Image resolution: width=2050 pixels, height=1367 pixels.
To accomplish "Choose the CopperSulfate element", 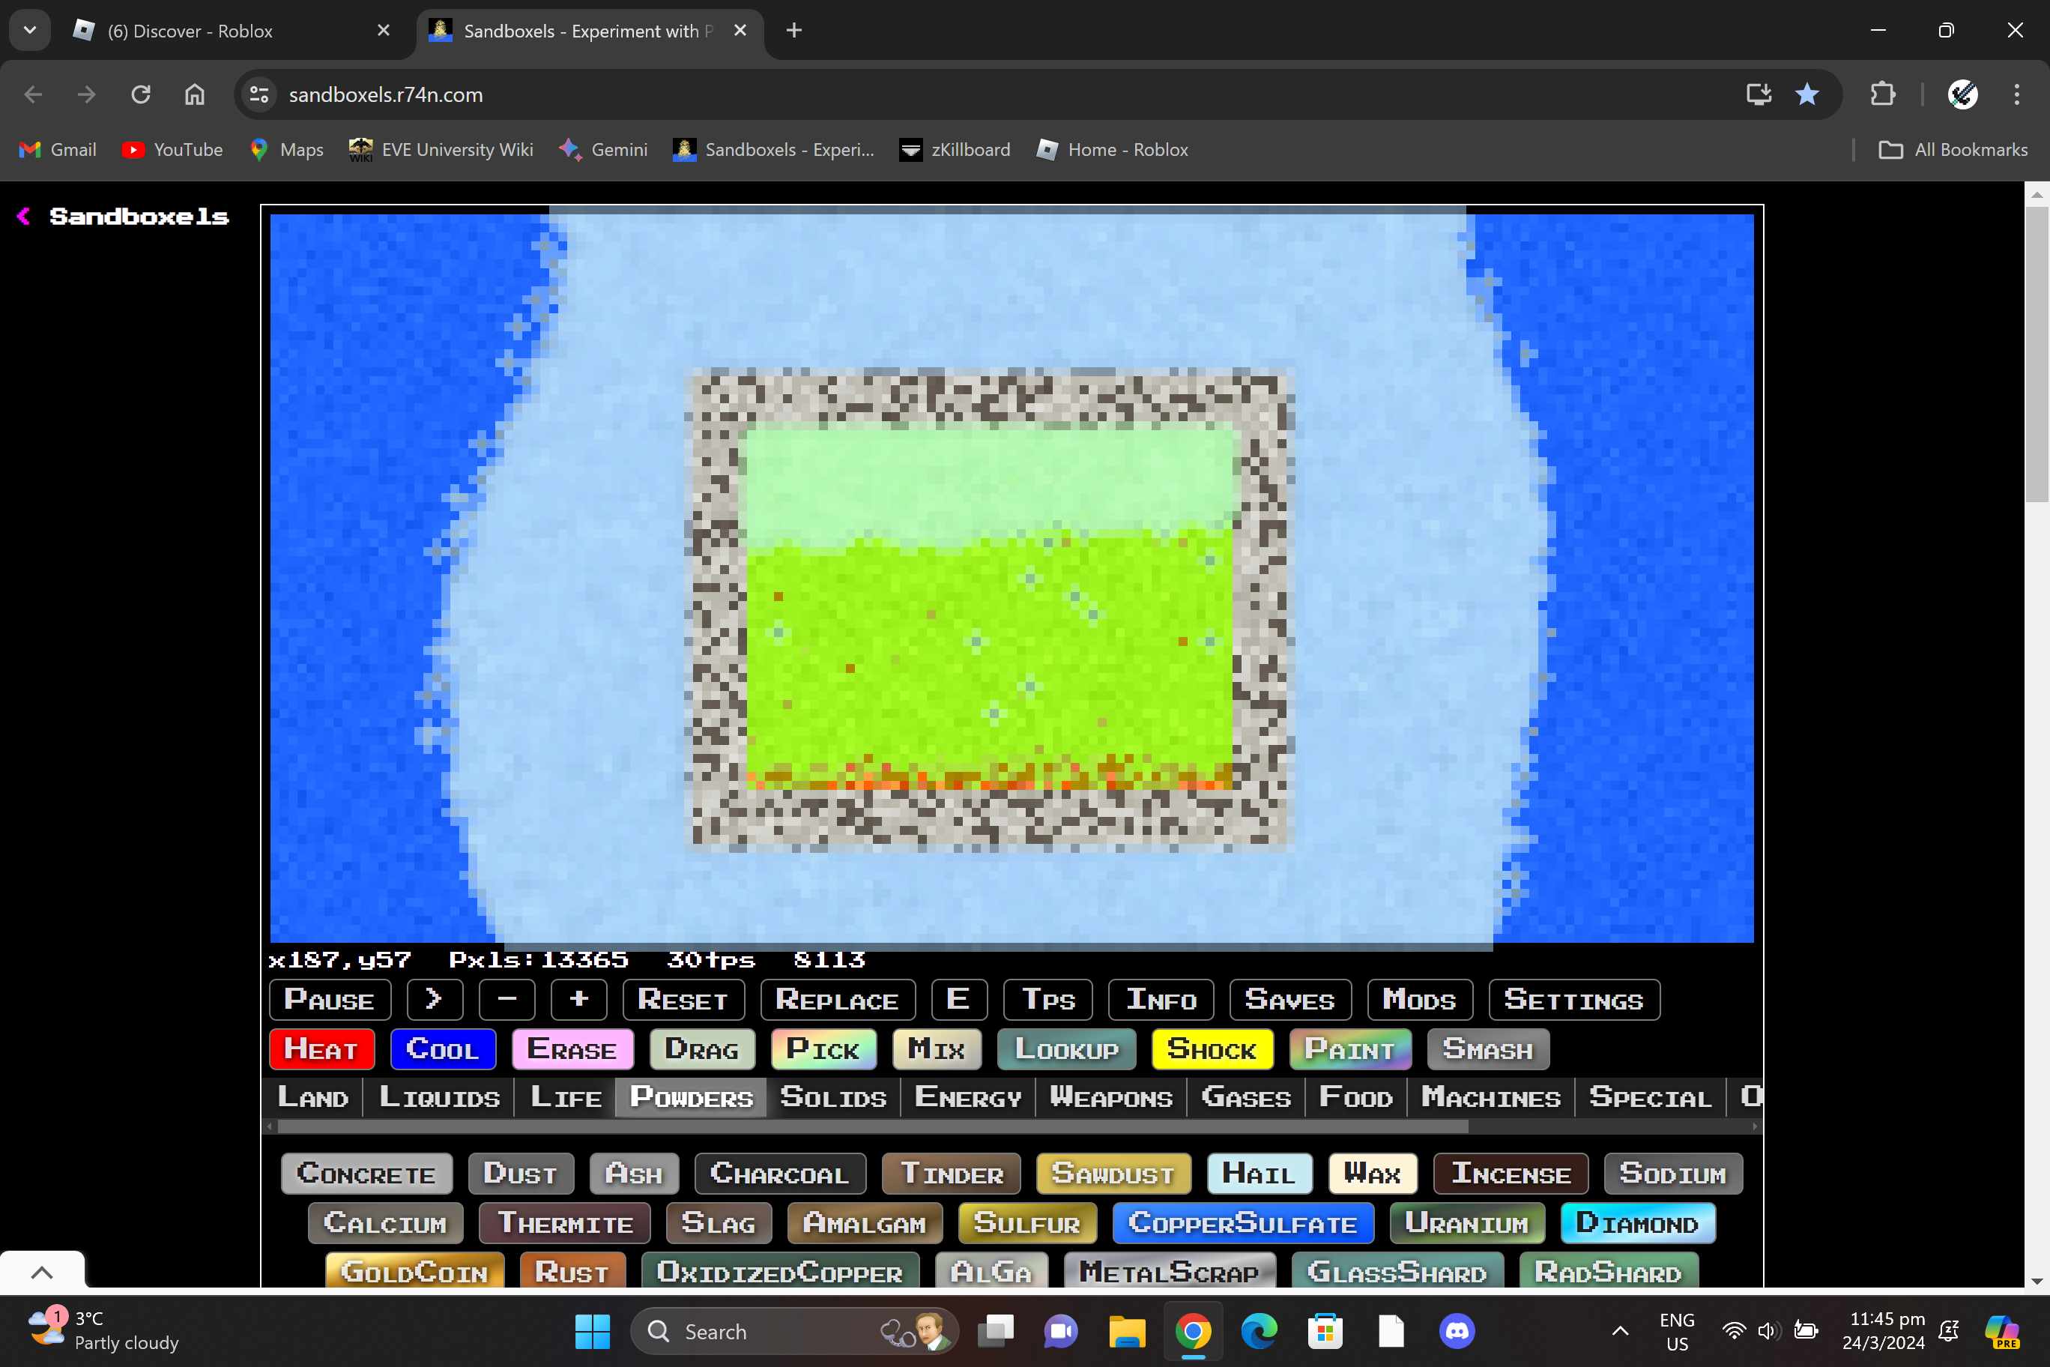I will point(1243,1223).
